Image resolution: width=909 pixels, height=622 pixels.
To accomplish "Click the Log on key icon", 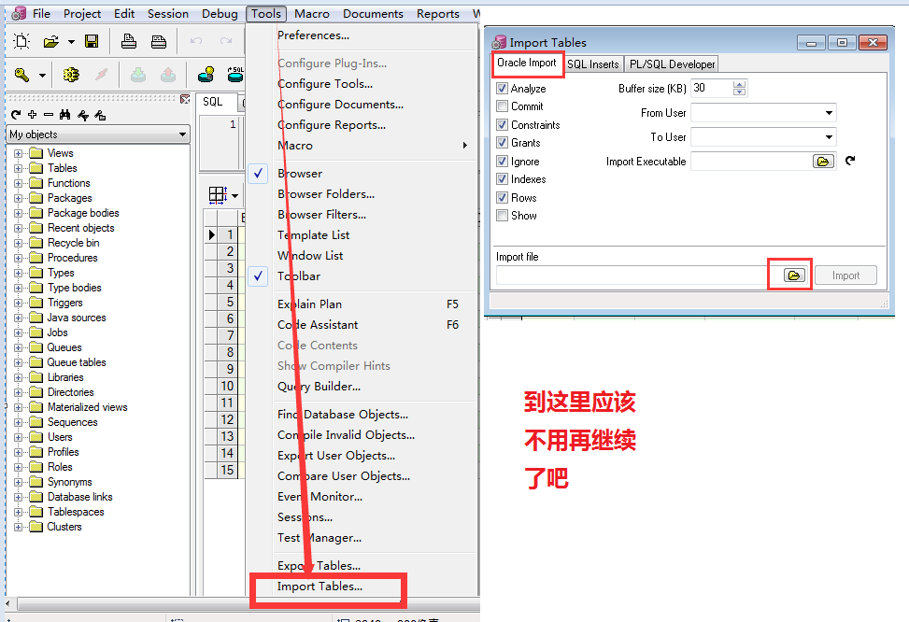I will (x=21, y=75).
